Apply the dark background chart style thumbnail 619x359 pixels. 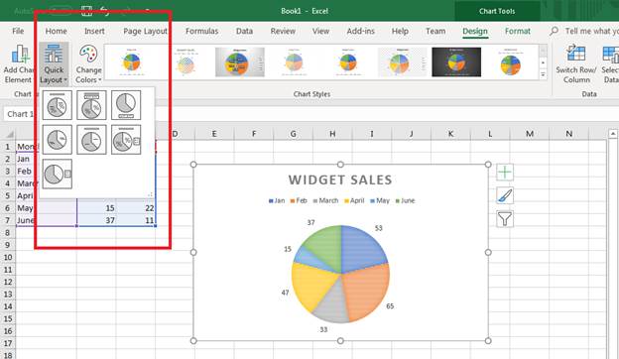tap(456, 61)
